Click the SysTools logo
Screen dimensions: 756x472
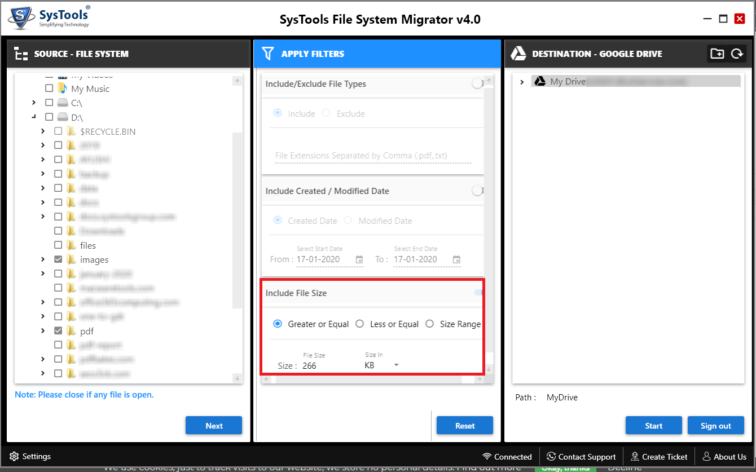pos(49,17)
